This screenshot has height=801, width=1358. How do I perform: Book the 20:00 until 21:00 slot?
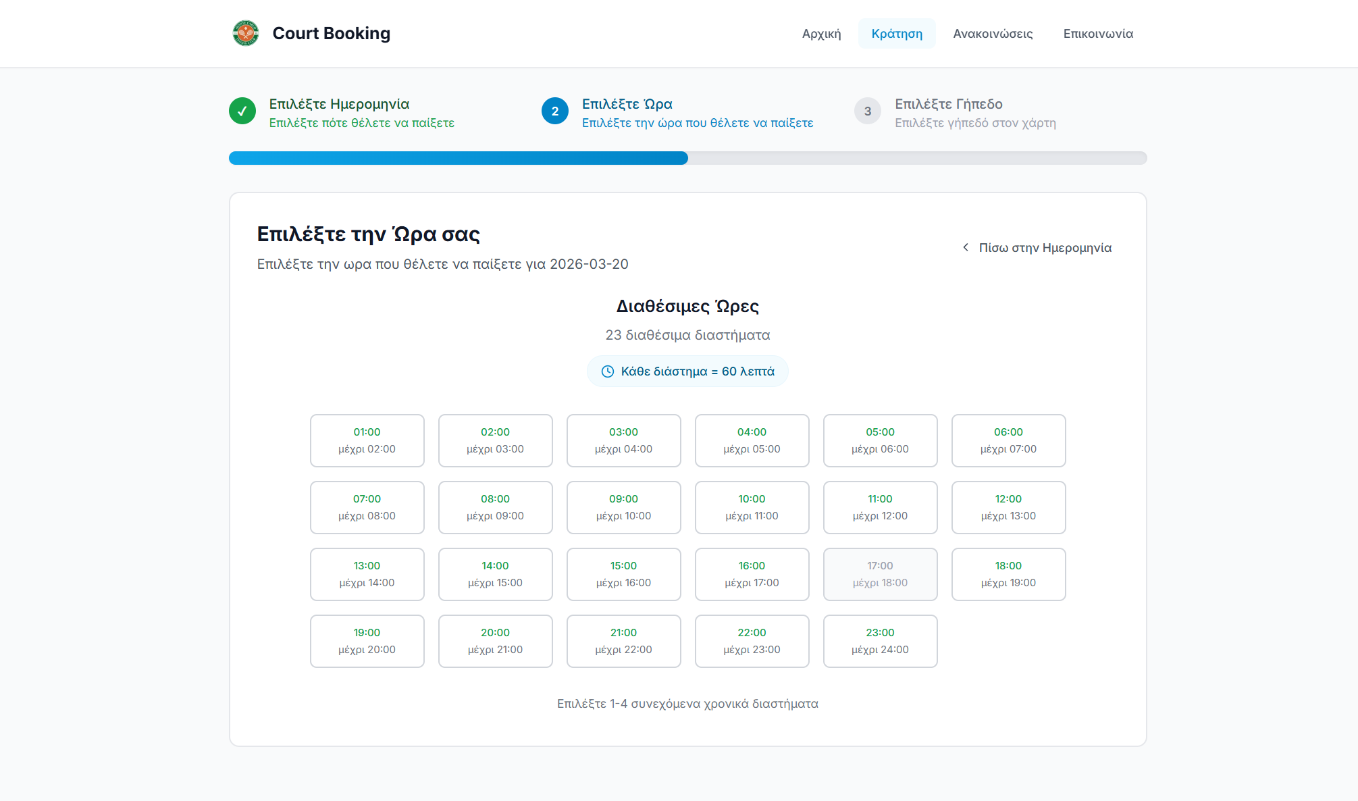(496, 641)
